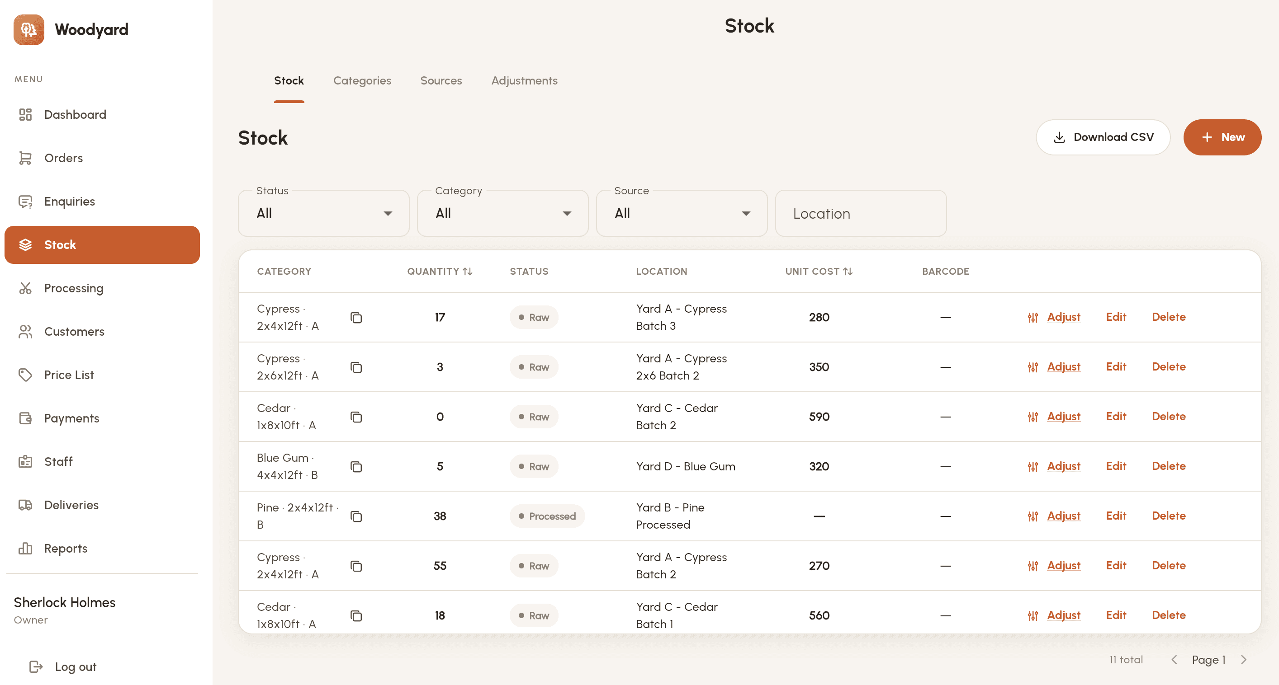The height and width of the screenshot is (685, 1279).
Task: Copy icon for Cypress 2x4x12ft Batch 3 row
Action: pyautogui.click(x=356, y=318)
